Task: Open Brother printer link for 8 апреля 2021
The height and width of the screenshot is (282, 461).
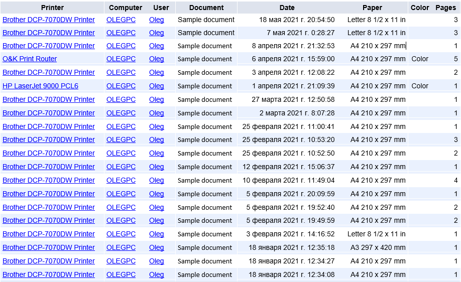Action: 49,46
